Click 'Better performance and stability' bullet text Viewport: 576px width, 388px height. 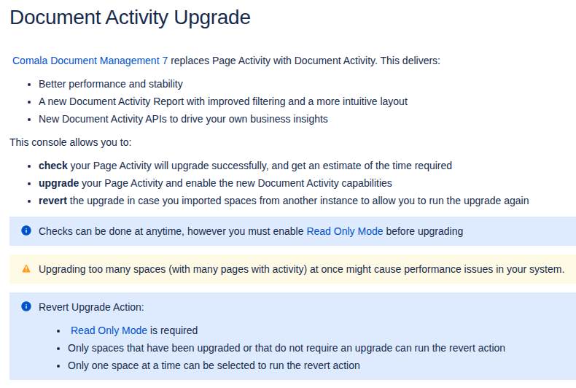111,84
